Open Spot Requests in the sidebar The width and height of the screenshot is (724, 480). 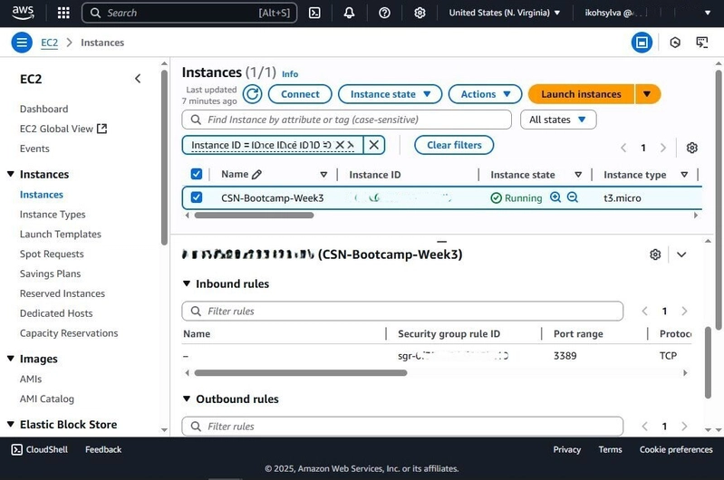tap(52, 254)
